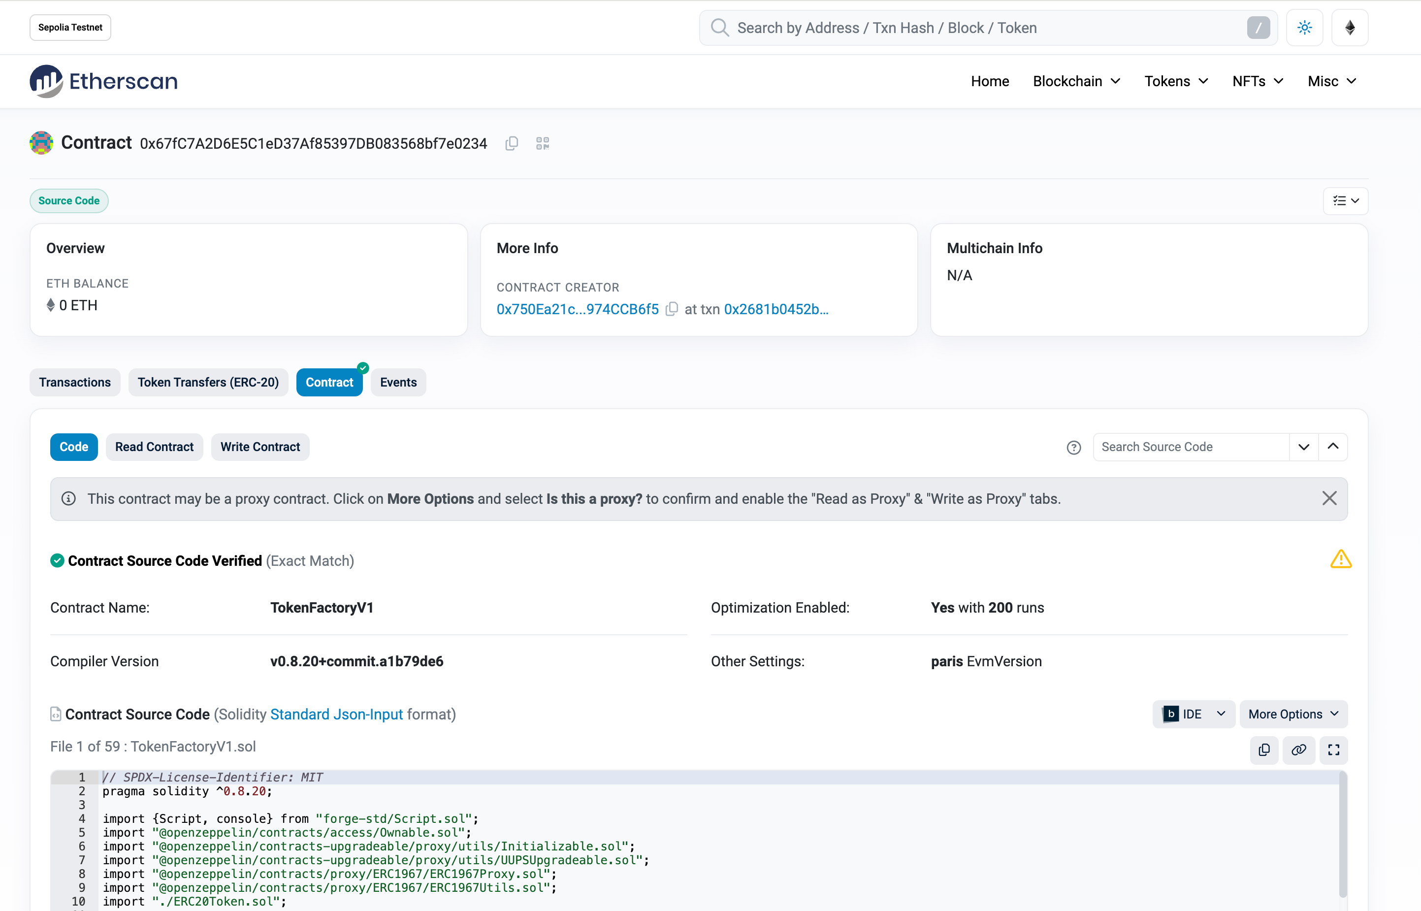Click the code viewer vertical scrollbar
Viewport: 1421px width, 911px height.
[1343, 834]
